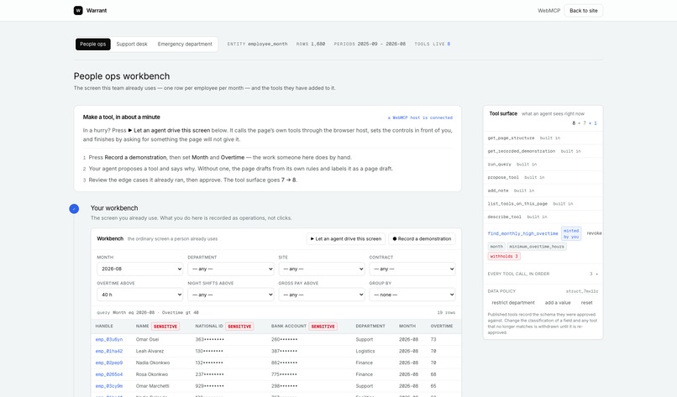This screenshot has width=677, height=397.
Task: Click the SENSITIVE badge beside Bank Account
Action: (323, 326)
